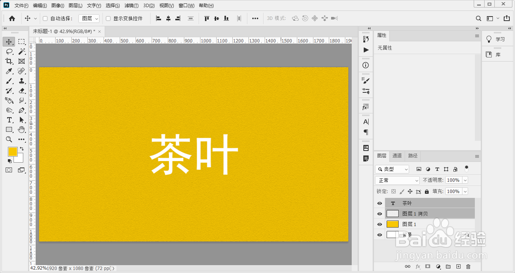The height and width of the screenshot is (273, 515).
Task: Hide the 茶叶 text layer
Action: point(379,203)
